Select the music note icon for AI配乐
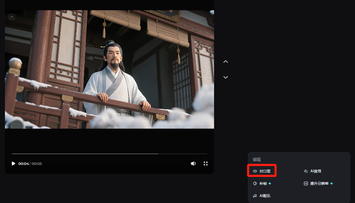355x203 pixels. point(254,195)
